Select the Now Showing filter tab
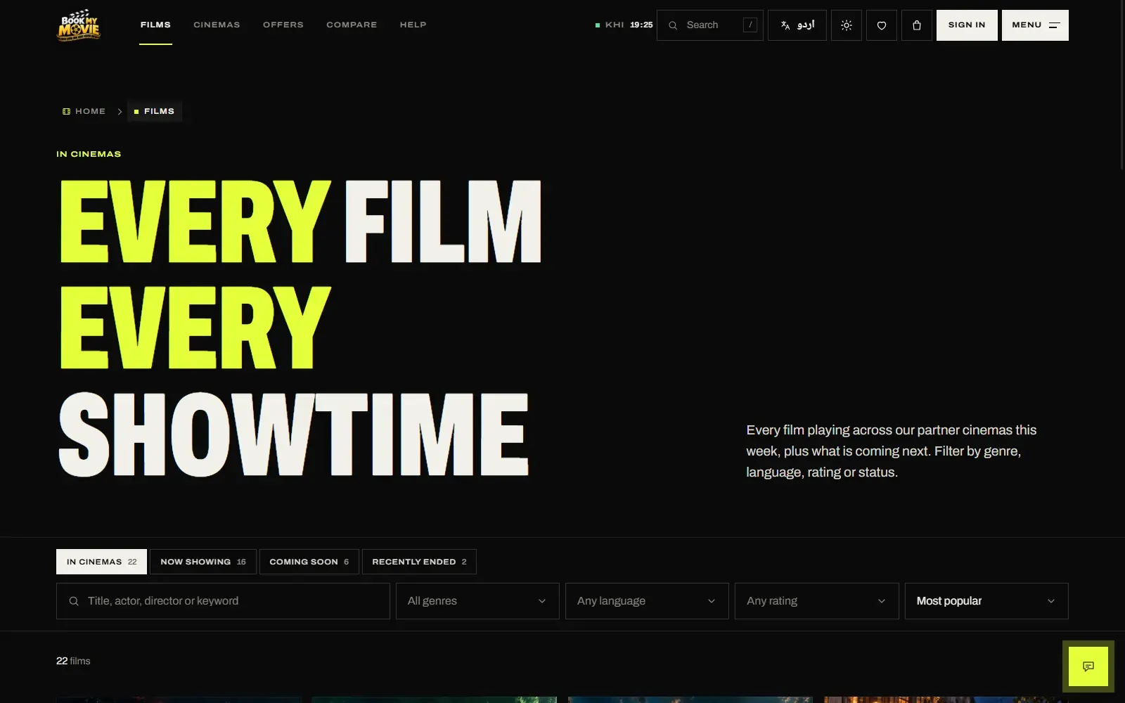The height and width of the screenshot is (703, 1125). coord(203,562)
